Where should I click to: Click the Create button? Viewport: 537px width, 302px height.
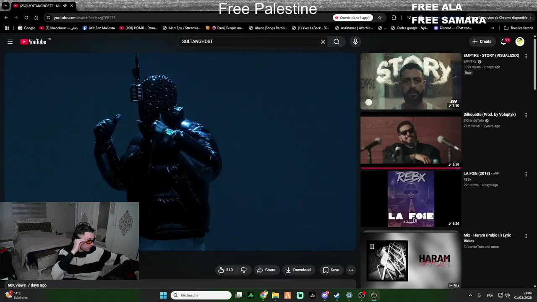[482, 42]
